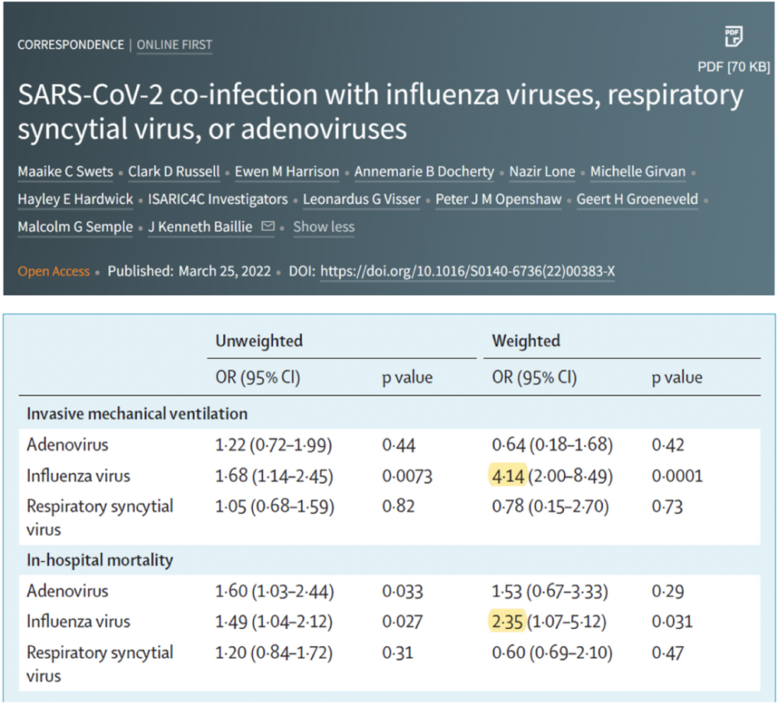This screenshot has width=778, height=706.
Task: Open the article DOI link
Action: pyautogui.click(x=468, y=271)
